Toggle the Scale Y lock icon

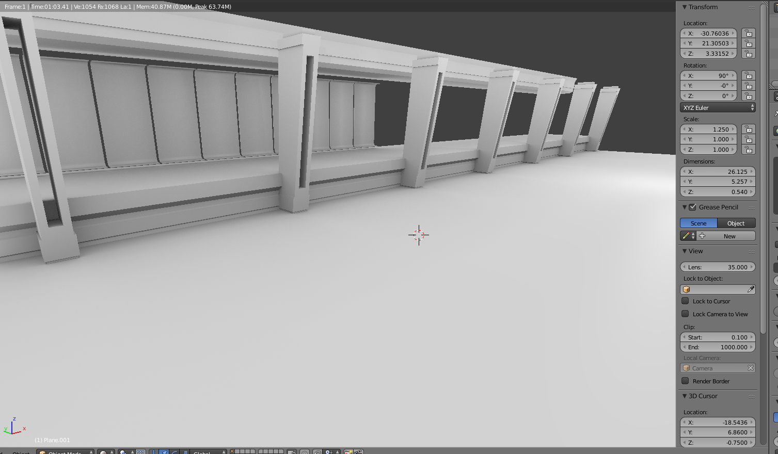748,139
